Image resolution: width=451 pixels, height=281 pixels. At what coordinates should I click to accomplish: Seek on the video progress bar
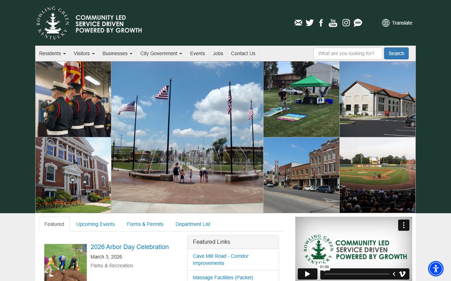357,274
